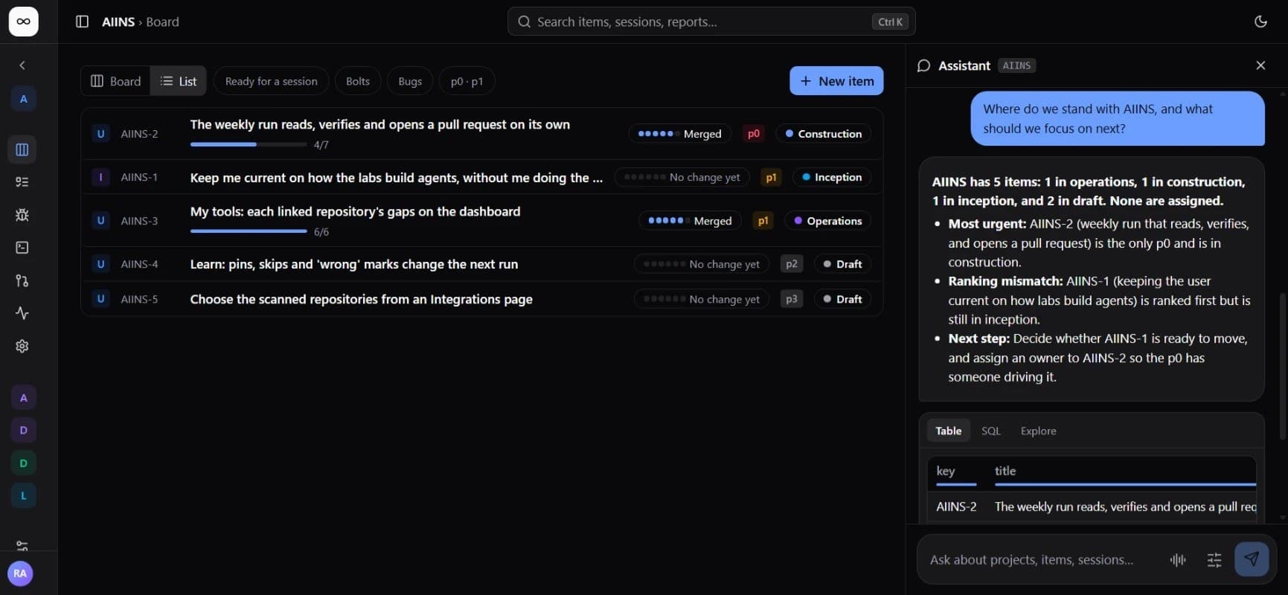This screenshot has height=595, width=1288.
Task: Open the bugs sidebar icon
Action: click(x=22, y=215)
